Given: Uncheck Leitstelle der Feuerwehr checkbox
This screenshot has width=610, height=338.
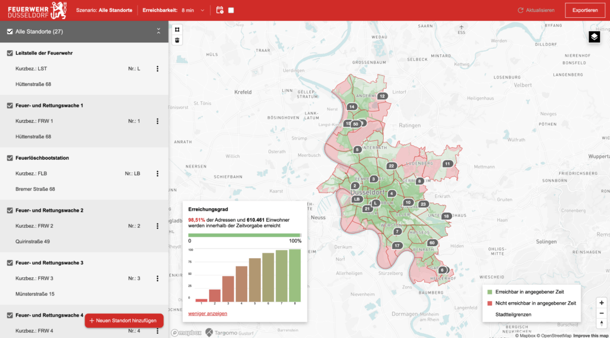Looking at the screenshot, I should point(10,53).
